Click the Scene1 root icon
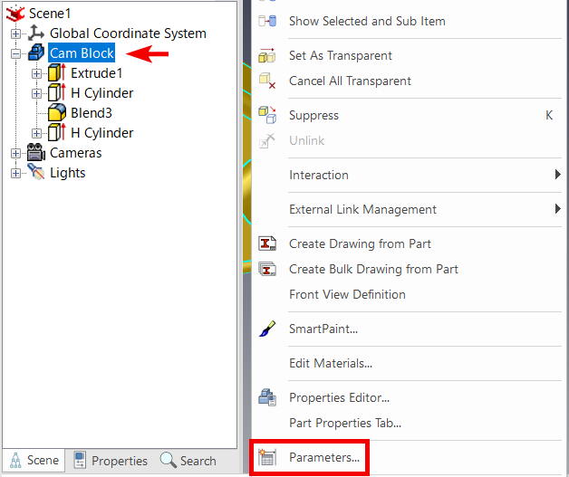Image resolution: width=569 pixels, height=477 pixels. click(x=15, y=14)
